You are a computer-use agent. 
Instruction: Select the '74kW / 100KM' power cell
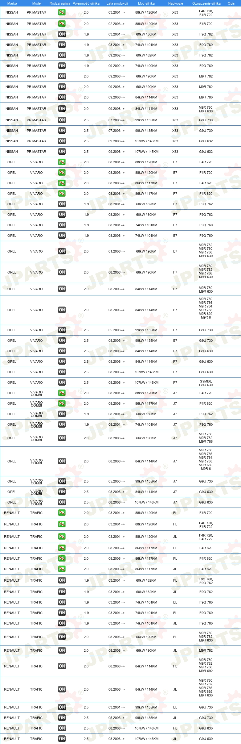click(146, 66)
